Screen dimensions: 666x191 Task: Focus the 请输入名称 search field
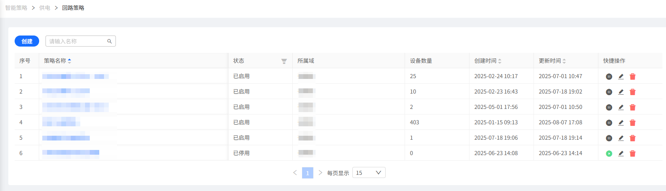coord(81,41)
